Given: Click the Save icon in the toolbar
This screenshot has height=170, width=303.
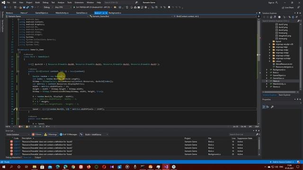Looking at the screenshot, I should [x=24, y=8].
